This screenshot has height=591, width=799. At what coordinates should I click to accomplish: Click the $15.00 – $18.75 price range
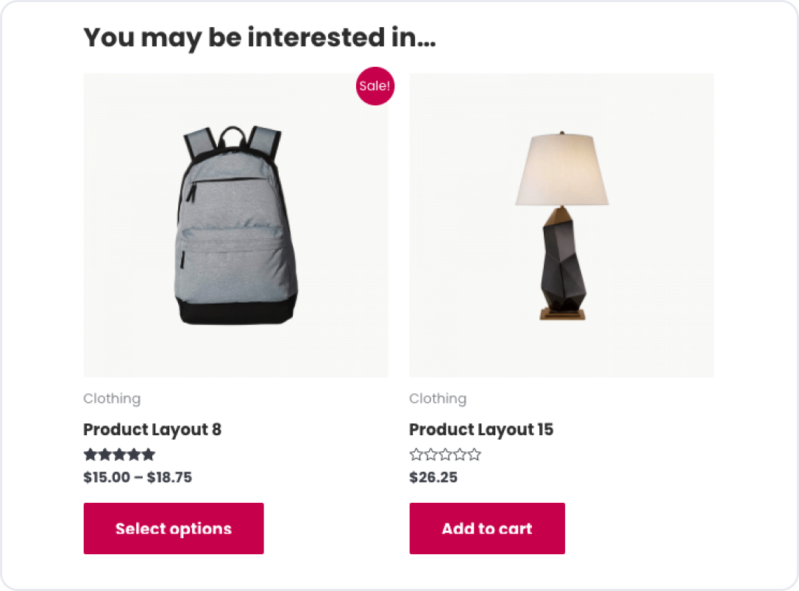pos(138,477)
